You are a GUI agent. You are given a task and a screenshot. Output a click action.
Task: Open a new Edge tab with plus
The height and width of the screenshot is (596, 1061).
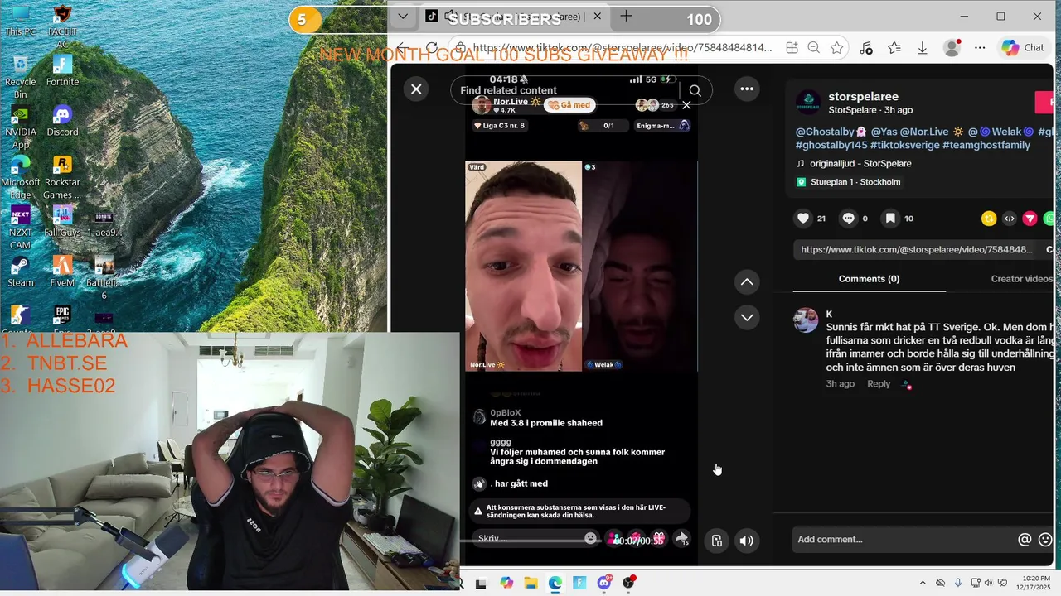tap(626, 17)
